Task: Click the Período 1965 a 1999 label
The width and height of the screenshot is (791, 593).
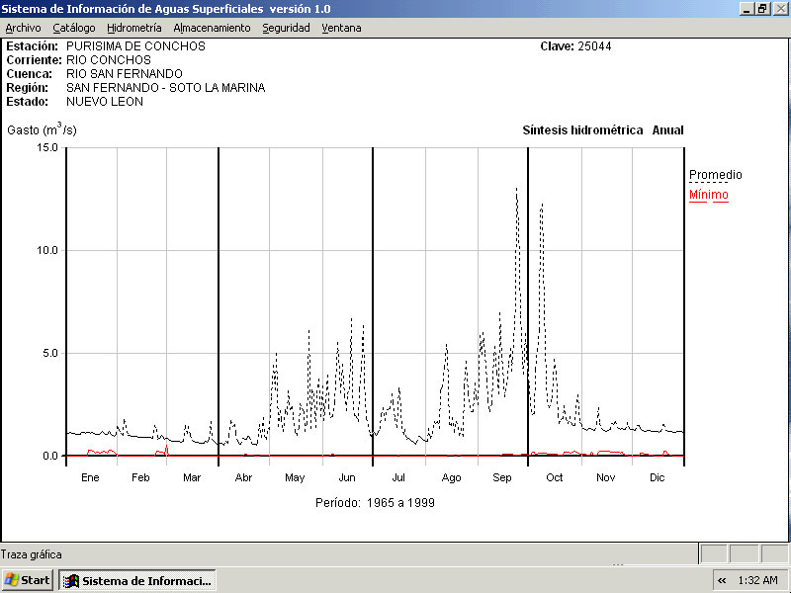Action: click(375, 502)
